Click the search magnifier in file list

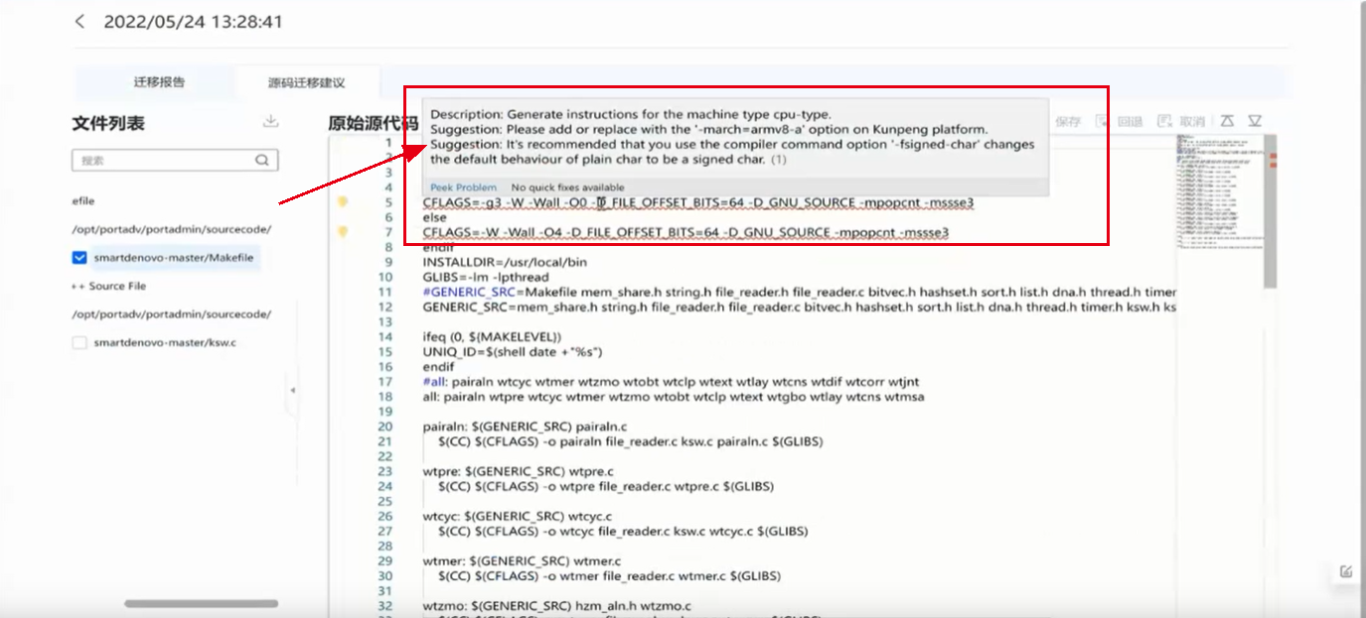(x=262, y=160)
